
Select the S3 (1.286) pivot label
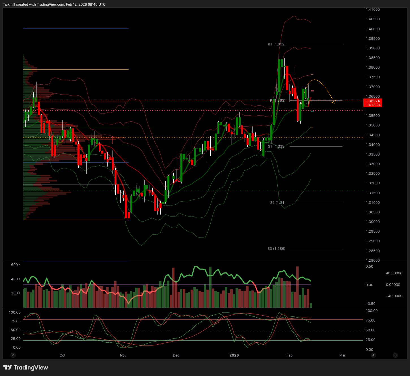pos(276,249)
